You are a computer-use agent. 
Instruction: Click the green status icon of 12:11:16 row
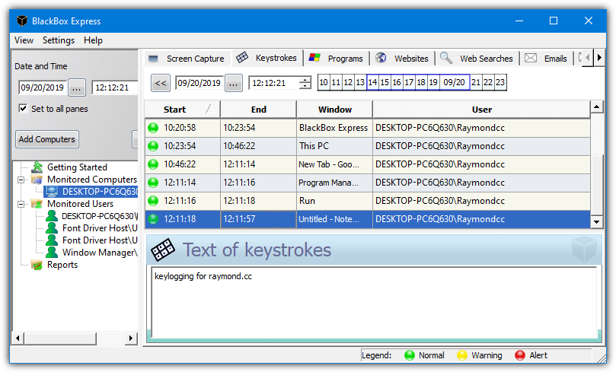[153, 201]
